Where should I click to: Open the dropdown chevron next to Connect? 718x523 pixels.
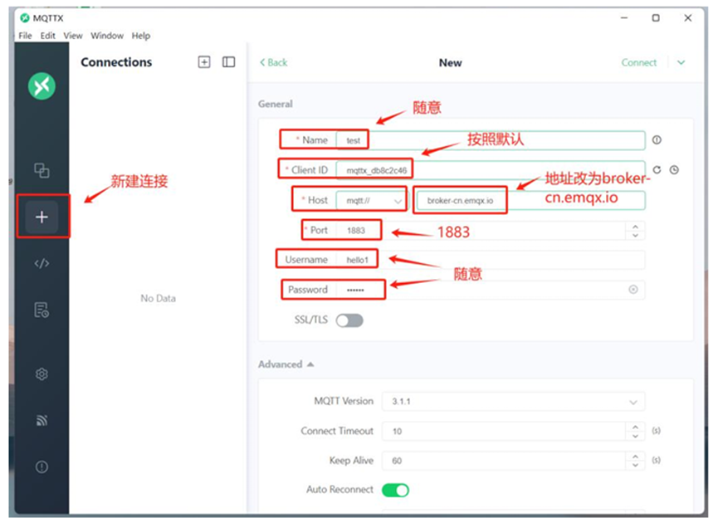point(681,63)
